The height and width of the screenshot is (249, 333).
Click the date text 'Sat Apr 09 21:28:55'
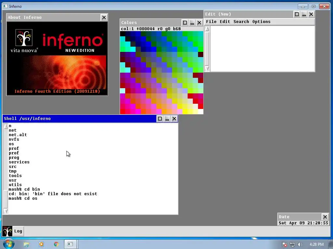[303, 223]
